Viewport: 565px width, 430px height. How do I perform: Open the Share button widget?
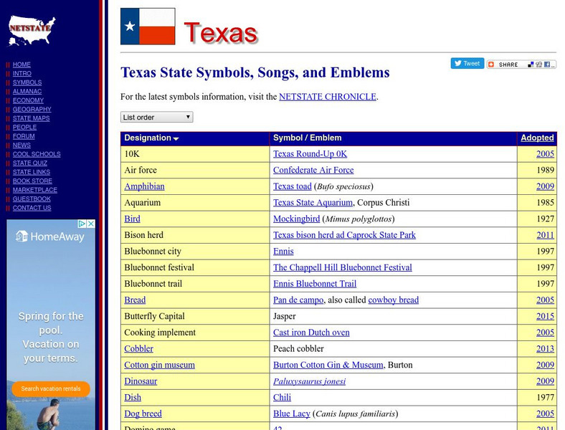(x=521, y=64)
